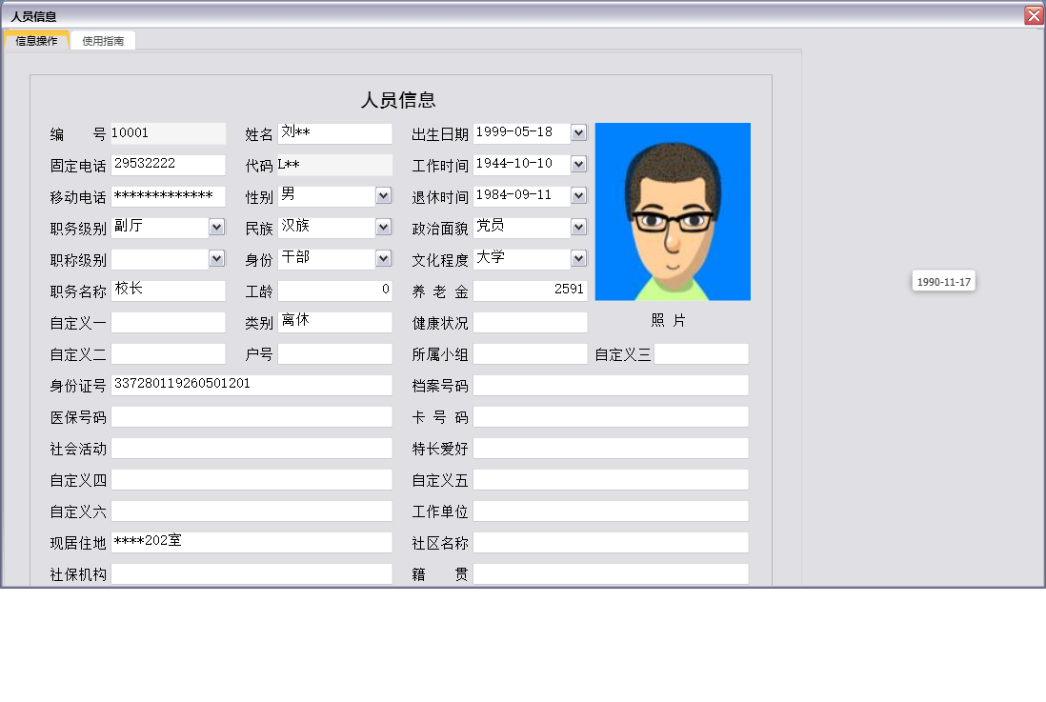Open the 性别 dropdown showing 男
The width and height of the screenshot is (1046, 702).
[381, 195]
